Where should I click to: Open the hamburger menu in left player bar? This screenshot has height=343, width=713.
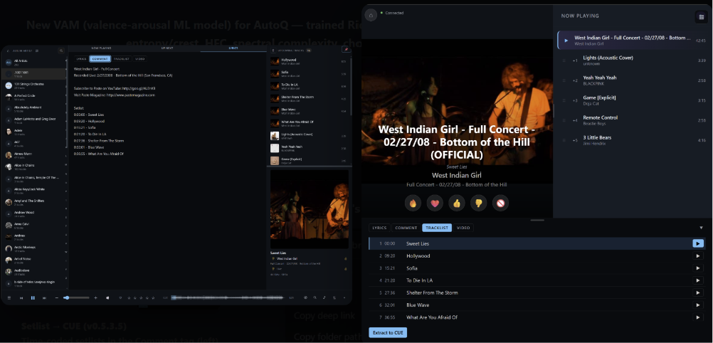pyautogui.click(x=9, y=297)
